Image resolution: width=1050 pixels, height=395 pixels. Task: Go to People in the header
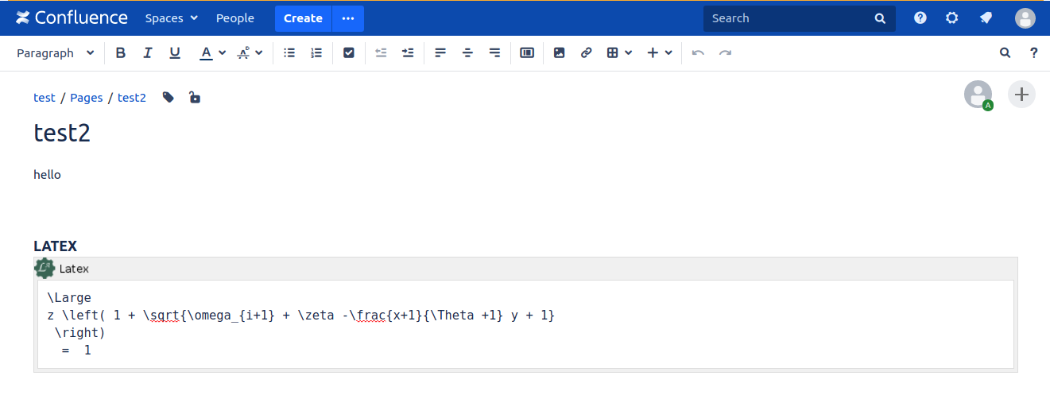[235, 18]
